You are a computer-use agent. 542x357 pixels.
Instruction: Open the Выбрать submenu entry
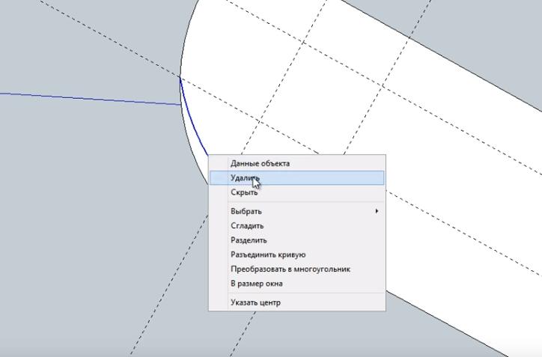point(246,211)
